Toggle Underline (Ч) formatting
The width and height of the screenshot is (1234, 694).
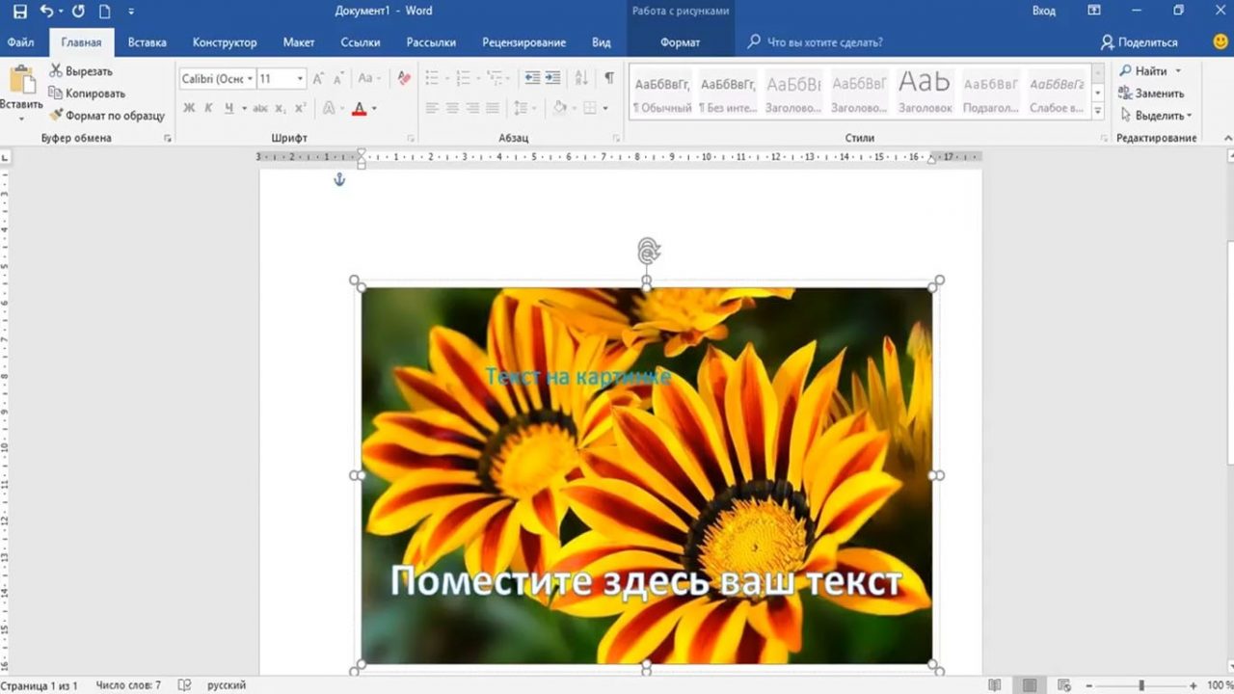228,108
